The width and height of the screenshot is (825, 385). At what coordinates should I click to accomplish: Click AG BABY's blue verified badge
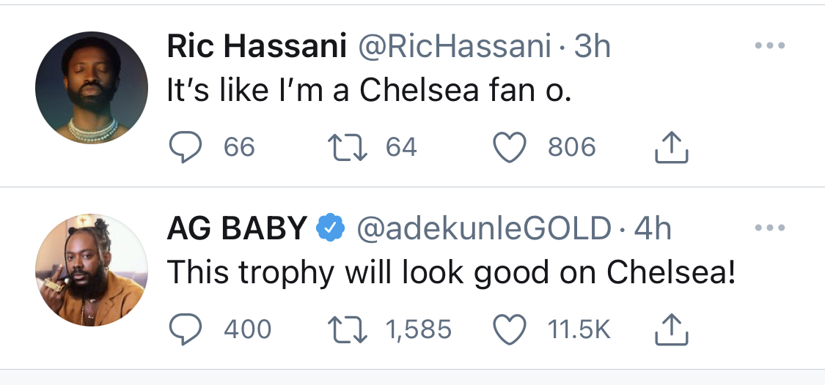click(331, 229)
